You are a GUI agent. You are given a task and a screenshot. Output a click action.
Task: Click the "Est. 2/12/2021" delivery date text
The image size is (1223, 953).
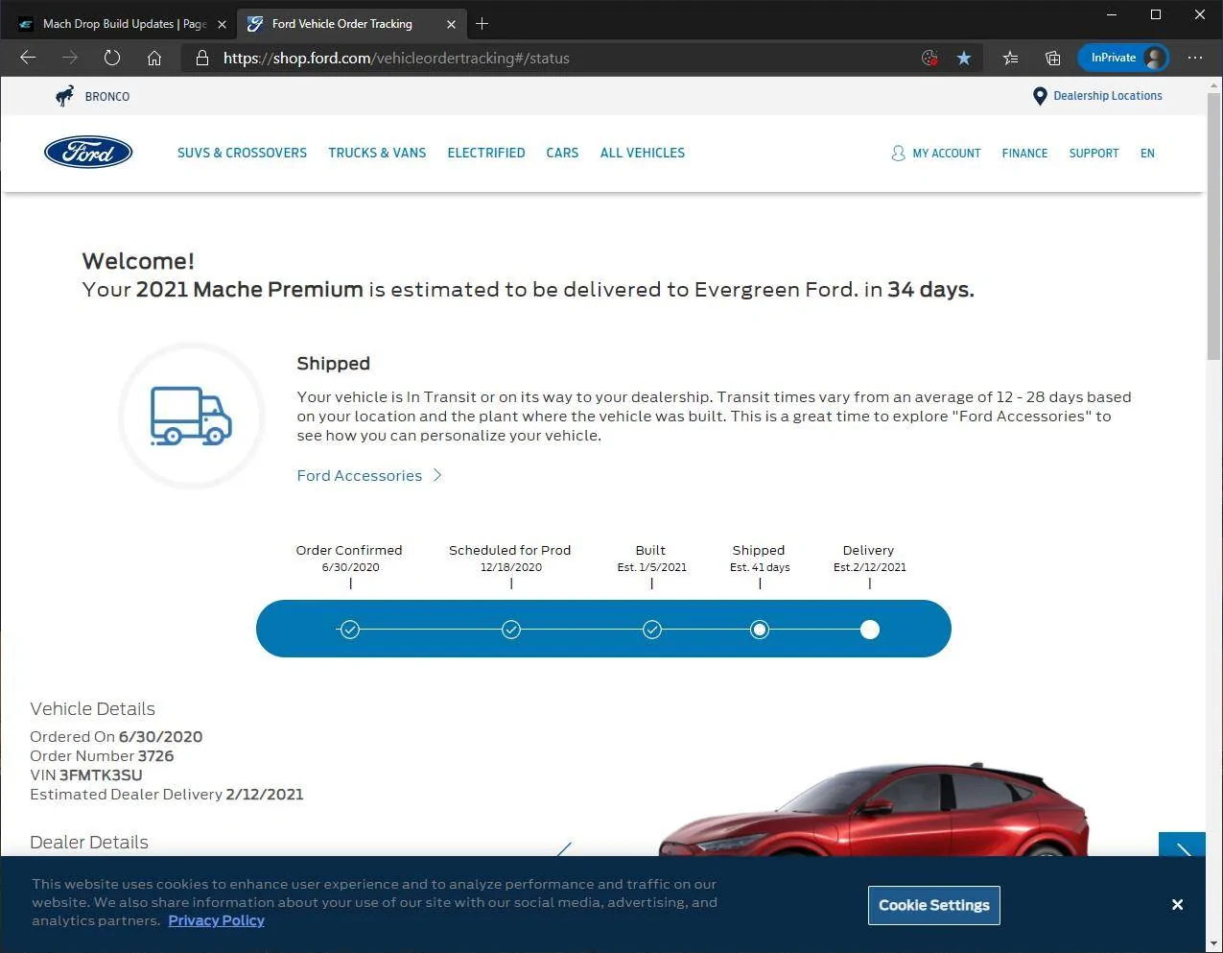(x=870, y=567)
